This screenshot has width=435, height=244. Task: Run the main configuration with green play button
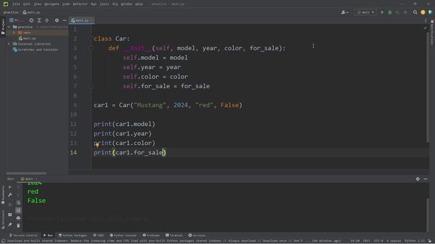click(x=382, y=12)
